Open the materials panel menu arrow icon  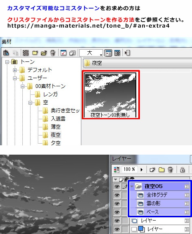(x=127, y=52)
